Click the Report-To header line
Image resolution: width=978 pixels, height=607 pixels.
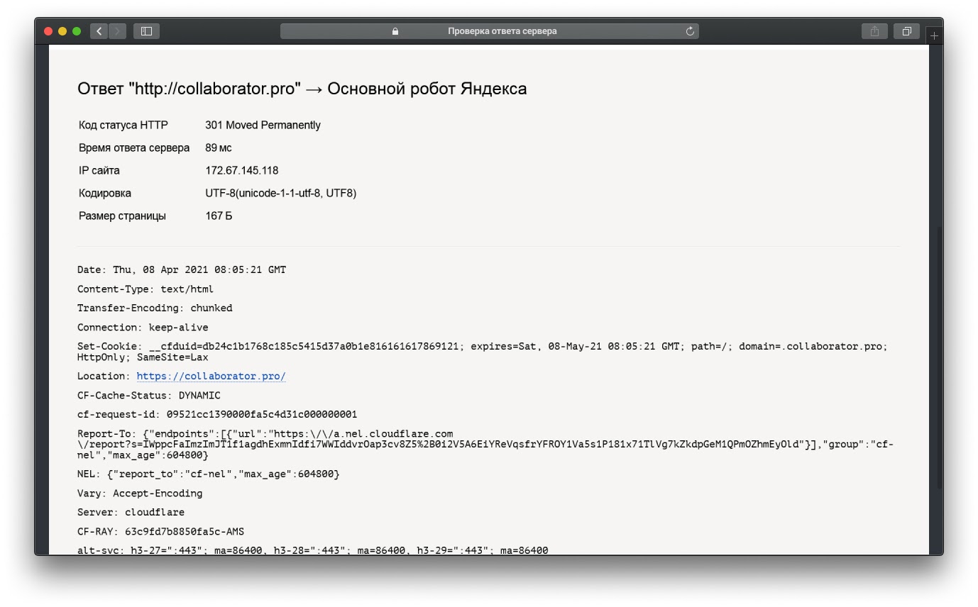click(x=485, y=445)
